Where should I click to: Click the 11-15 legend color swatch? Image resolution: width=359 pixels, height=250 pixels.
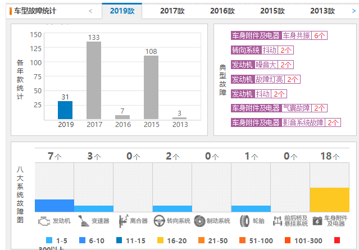(119, 240)
